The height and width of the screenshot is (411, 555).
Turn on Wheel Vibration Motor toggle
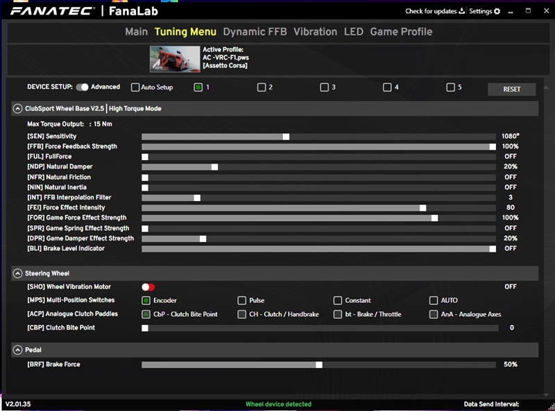tap(148, 287)
